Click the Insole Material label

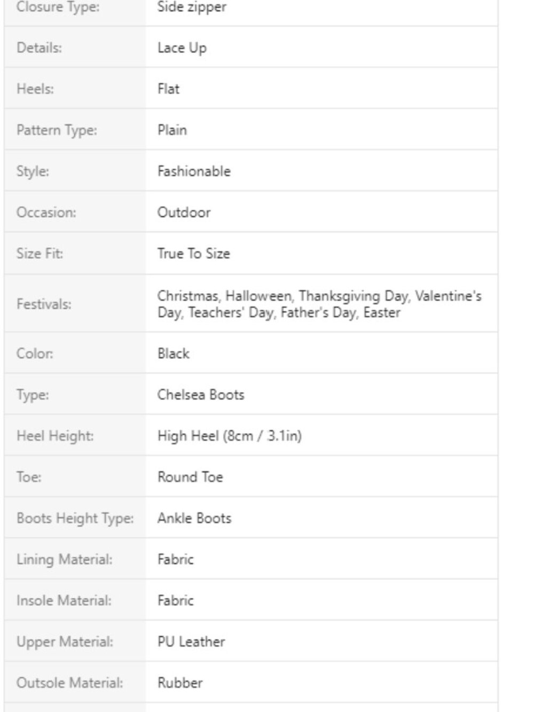tap(64, 600)
